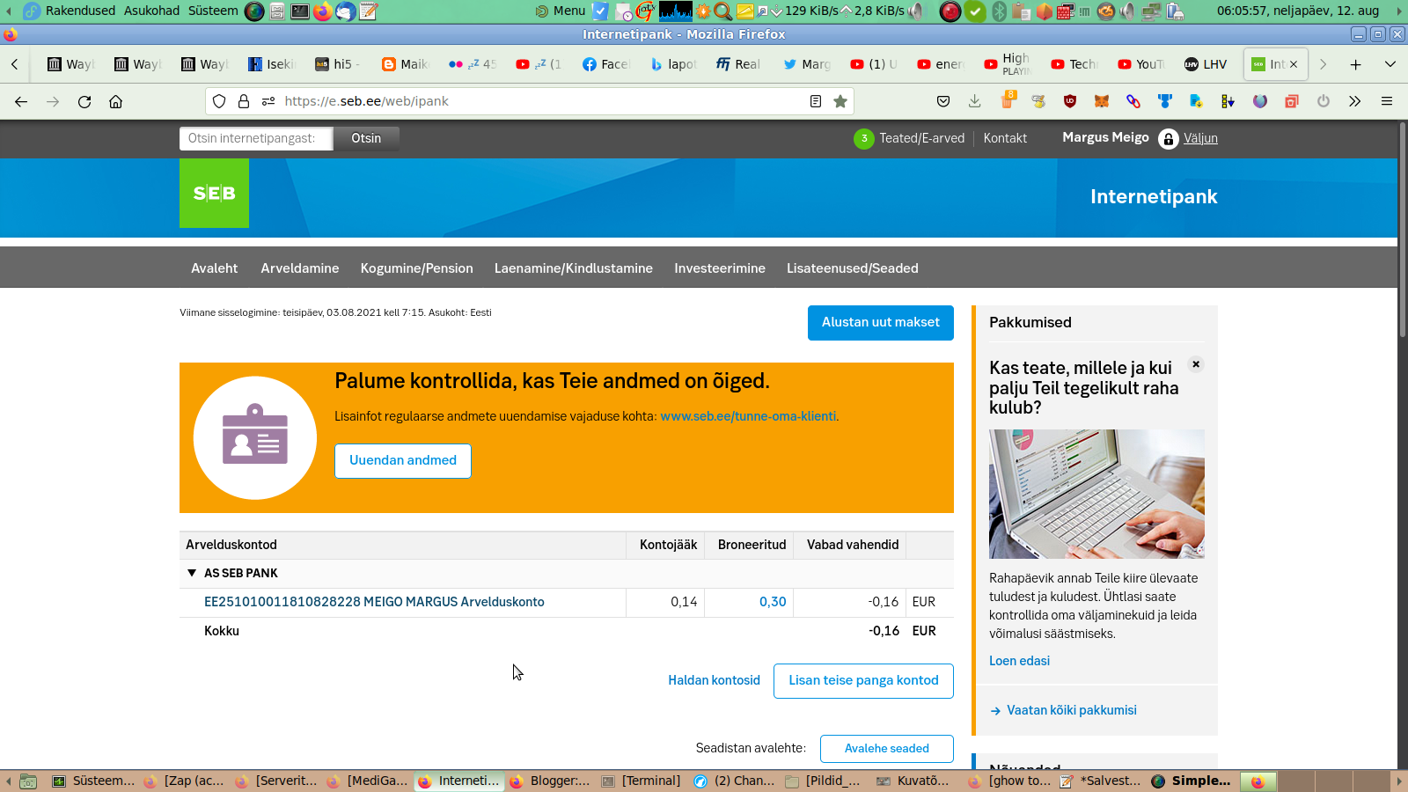Open the Kogumine/Pension menu
Image resolution: width=1408 pixels, height=792 pixels.
coord(417,268)
